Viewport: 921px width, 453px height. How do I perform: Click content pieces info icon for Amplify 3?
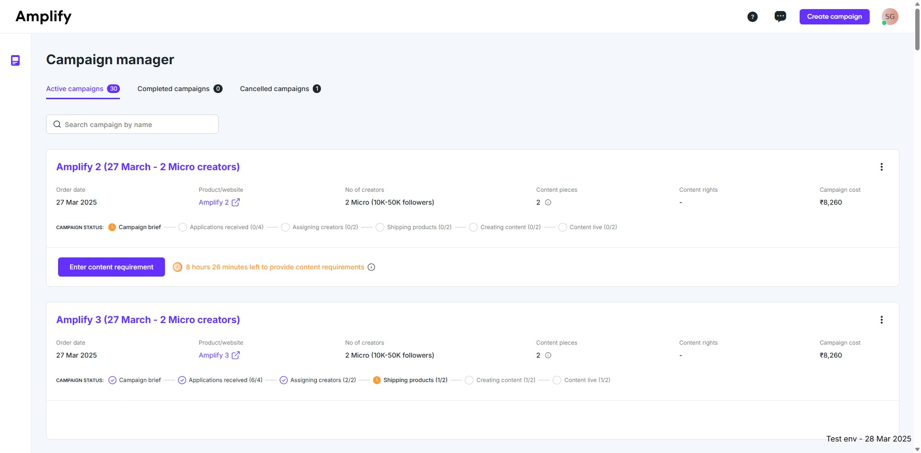click(x=548, y=355)
